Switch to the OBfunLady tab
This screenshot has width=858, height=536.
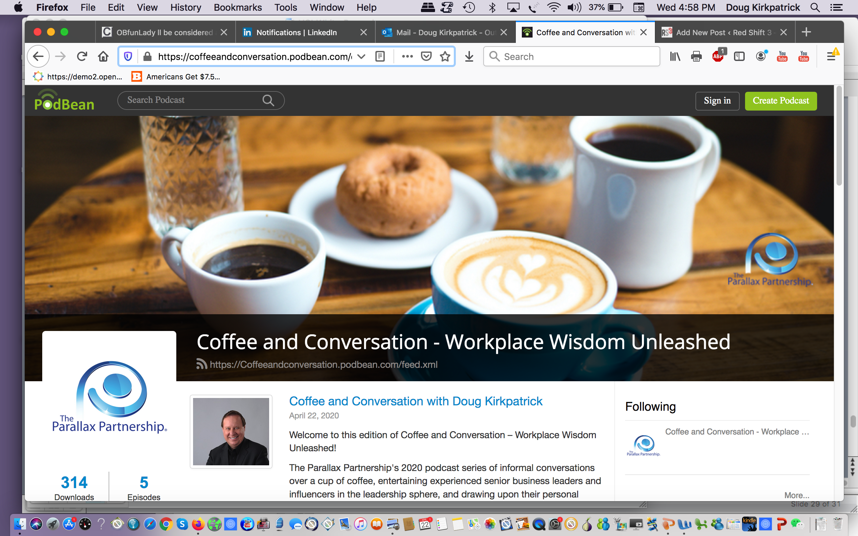(x=165, y=32)
